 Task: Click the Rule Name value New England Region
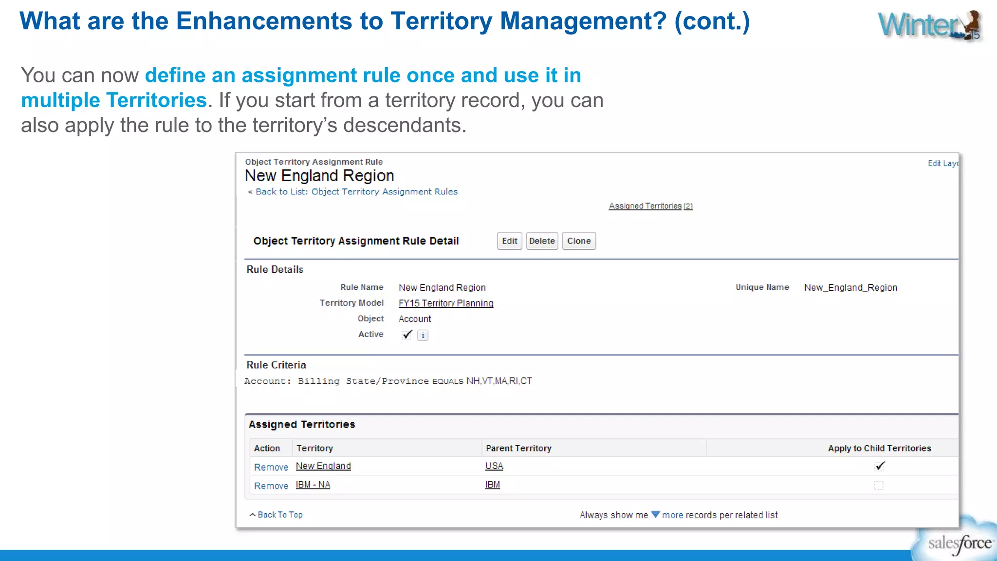(442, 287)
